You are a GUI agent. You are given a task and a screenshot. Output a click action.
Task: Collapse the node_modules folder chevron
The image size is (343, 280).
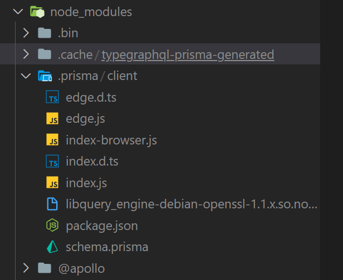coord(18,11)
